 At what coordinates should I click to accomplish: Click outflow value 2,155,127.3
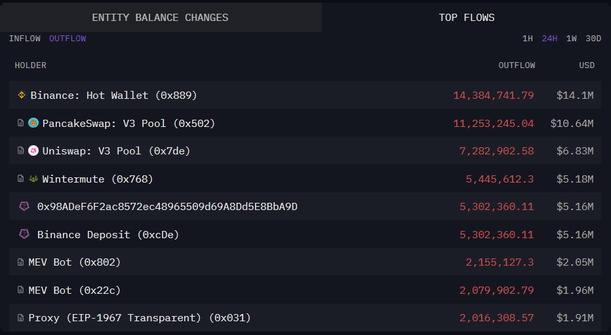coord(500,262)
